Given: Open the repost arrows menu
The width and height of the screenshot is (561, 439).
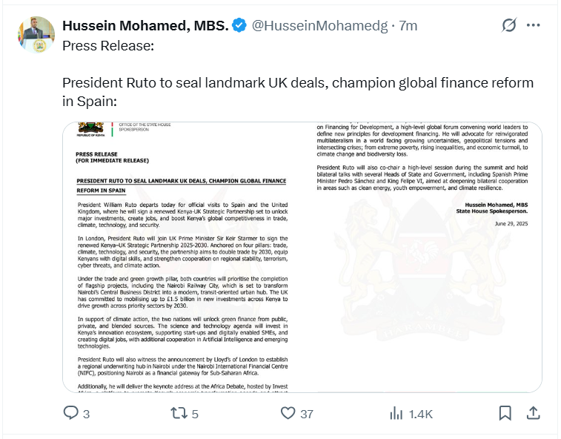Looking at the screenshot, I should point(178,414).
